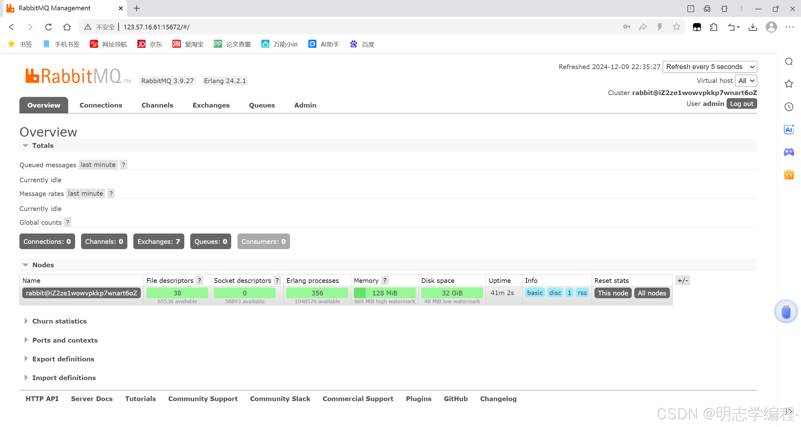Click the 32 GiB disk space bar
Image resolution: width=801 pixels, height=427 pixels.
pyautogui.click(x=452, y=293)
